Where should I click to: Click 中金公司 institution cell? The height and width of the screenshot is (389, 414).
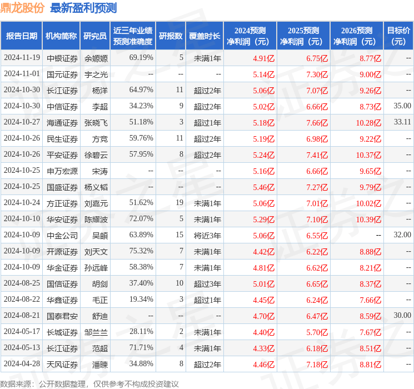pyautogui.click(x=62, y=236)
